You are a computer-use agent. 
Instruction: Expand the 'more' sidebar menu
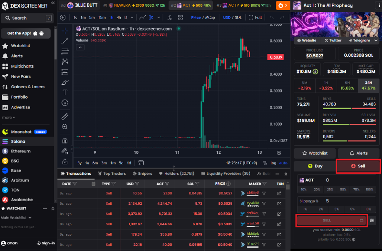[9, 117]
